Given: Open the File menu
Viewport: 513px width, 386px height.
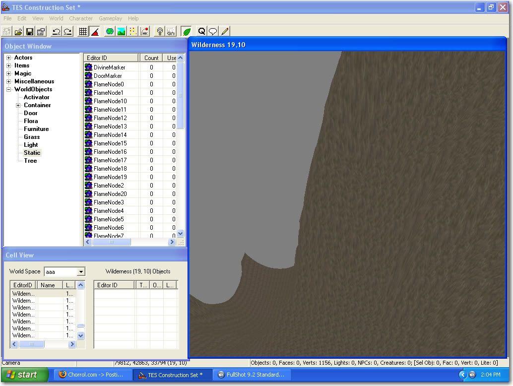Looking at the screenshot, I should click(7, 18).
